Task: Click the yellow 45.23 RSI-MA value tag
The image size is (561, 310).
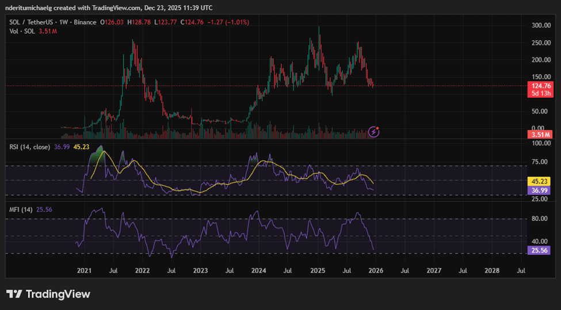Action: click(x=539, y=182)
